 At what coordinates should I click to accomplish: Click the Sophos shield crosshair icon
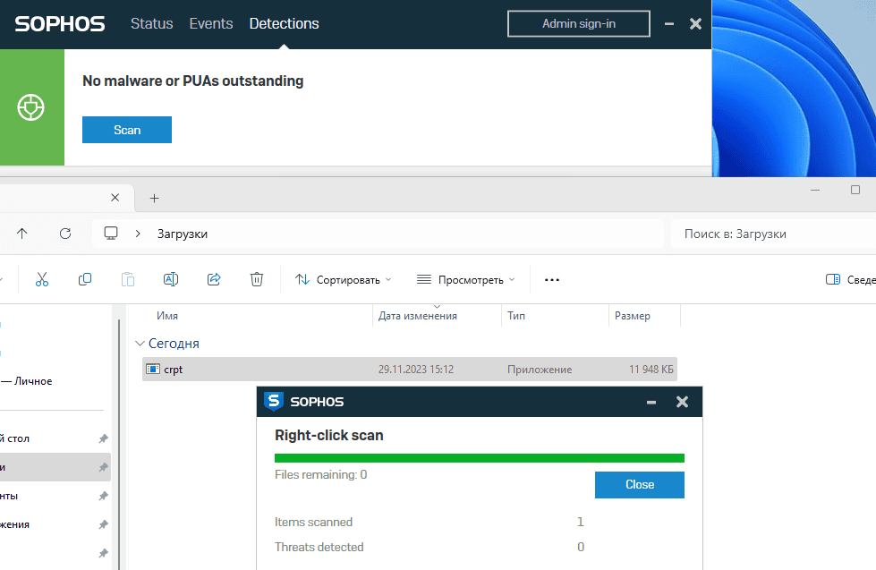click(x=30, y=107)
